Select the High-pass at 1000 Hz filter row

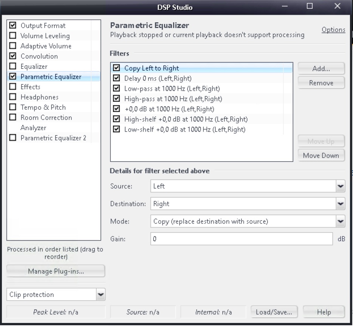pyautogui.click(x=202, y=99)
